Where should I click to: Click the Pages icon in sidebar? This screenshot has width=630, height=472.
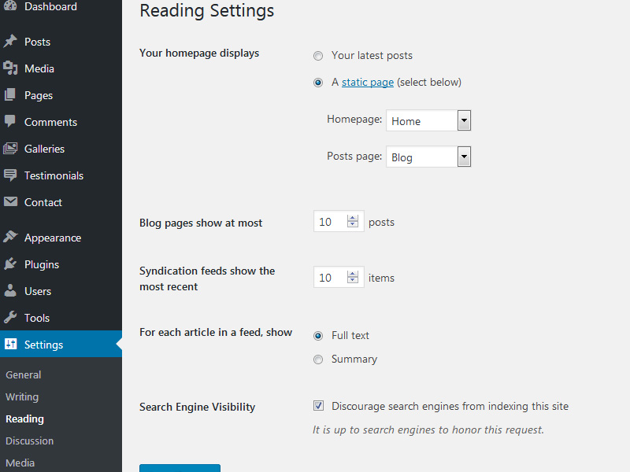(x=10, y=95)
